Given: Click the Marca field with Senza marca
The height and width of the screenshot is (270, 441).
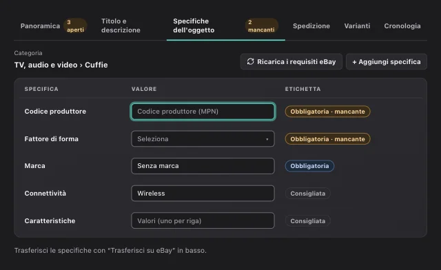Looking at the screenshot, I should 203,166.
